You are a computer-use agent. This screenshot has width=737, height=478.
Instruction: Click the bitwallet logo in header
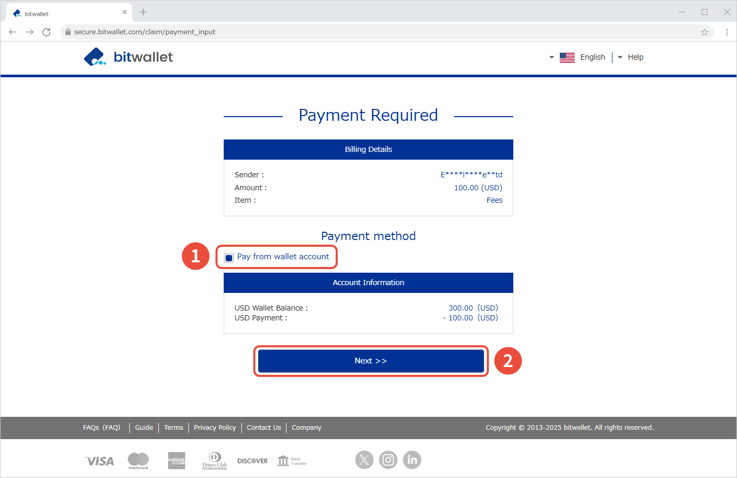coord(128,57)
